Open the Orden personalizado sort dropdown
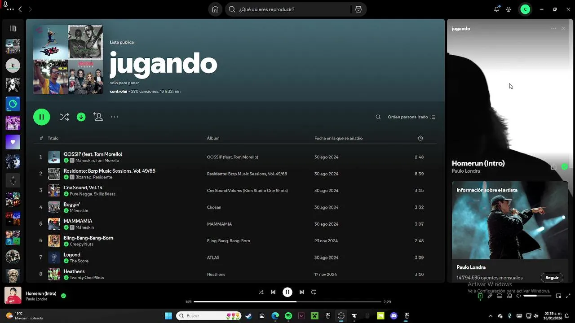Image resolution: width=575 pixels, height=323 pixels. pyautogui.click(x=411, y=117)
